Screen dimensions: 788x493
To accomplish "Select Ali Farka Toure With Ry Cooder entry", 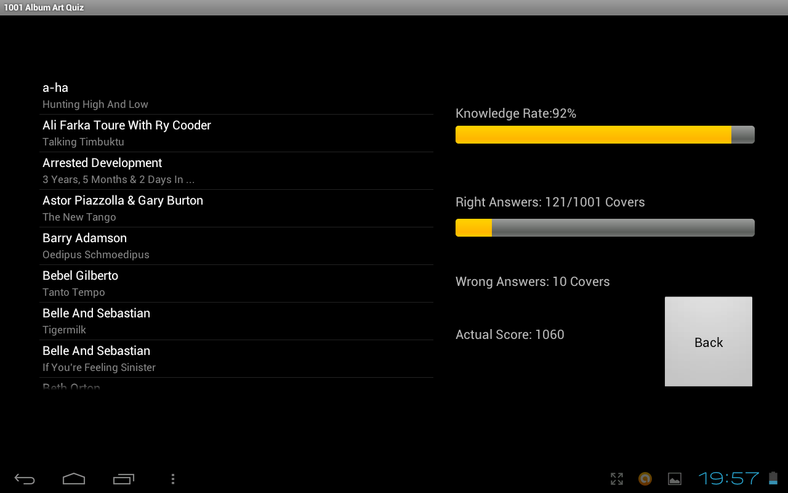I will [236, 133].
